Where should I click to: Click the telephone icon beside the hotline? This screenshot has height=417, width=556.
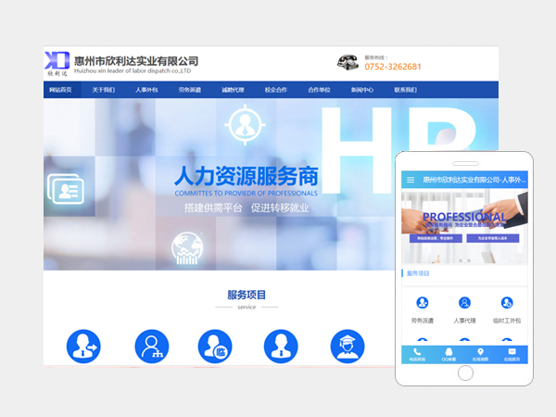coord(347,62)
